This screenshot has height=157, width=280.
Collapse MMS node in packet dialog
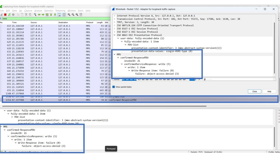coord(115,54)
